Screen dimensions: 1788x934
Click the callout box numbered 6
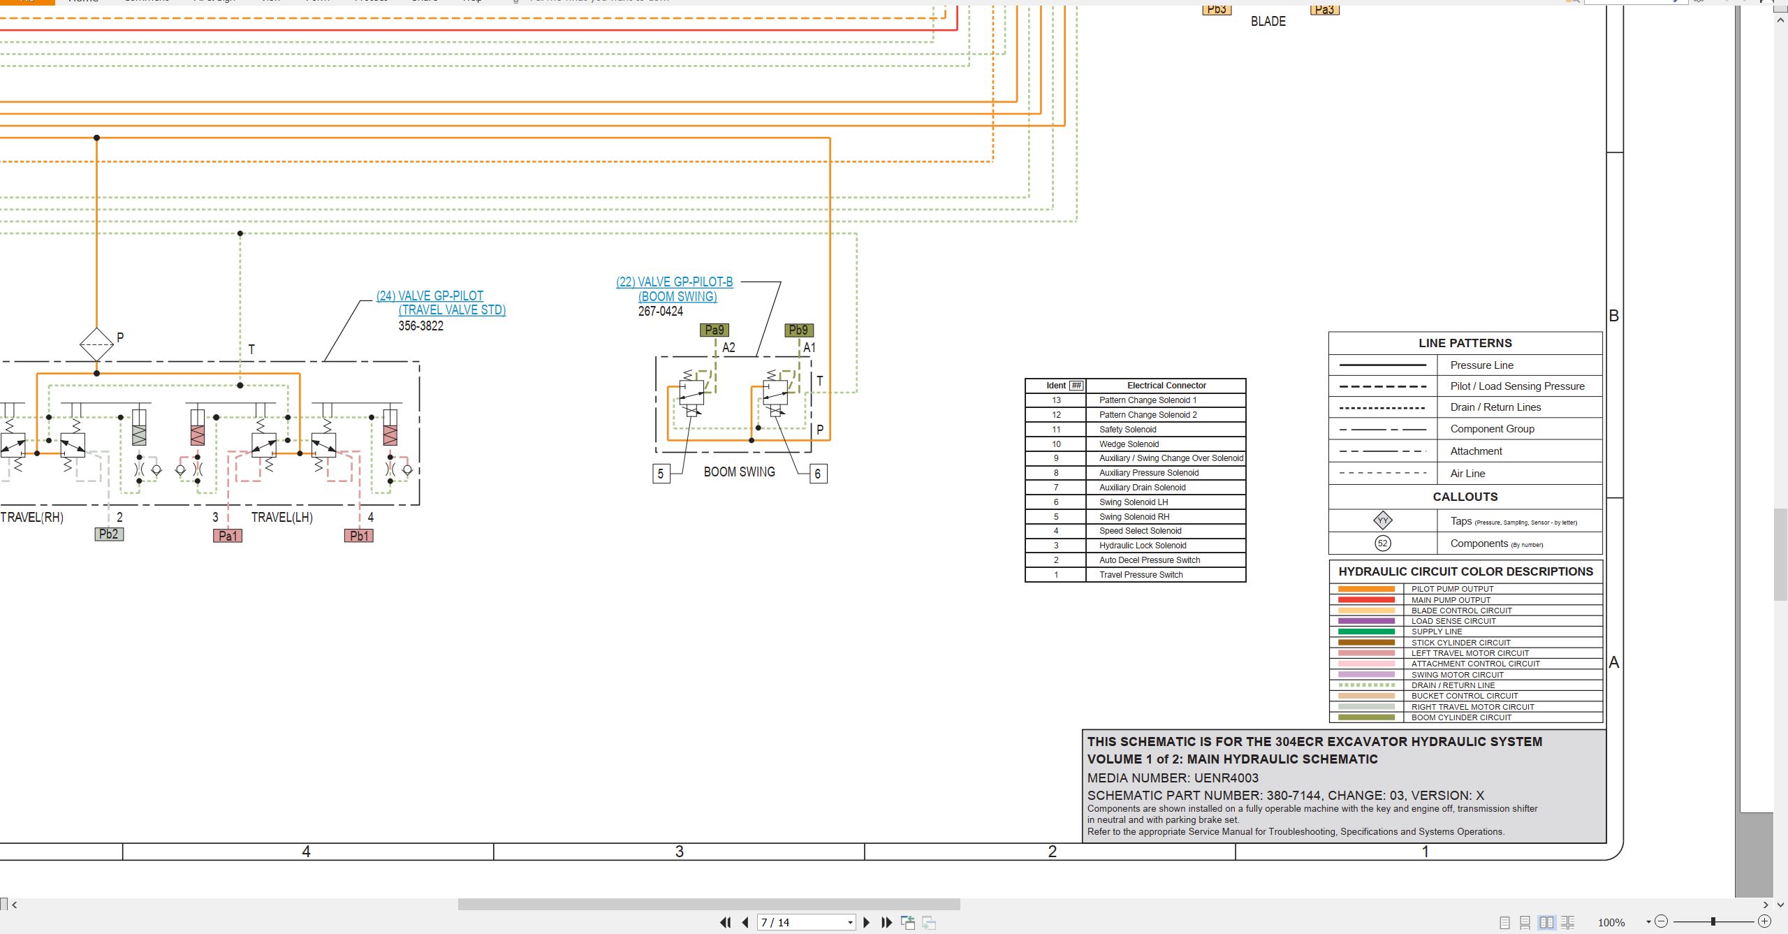pos(818,474)
